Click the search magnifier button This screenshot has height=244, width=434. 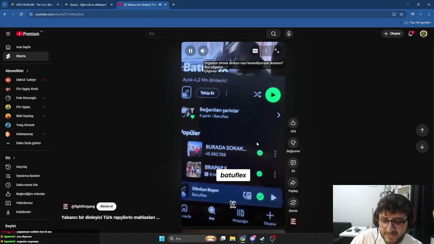pyautogui.click(x=273, y=34)
